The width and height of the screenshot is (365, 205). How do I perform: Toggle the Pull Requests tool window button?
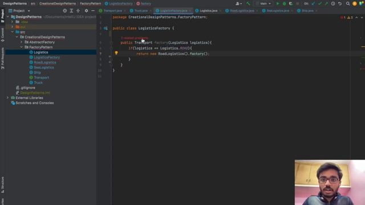2,58
